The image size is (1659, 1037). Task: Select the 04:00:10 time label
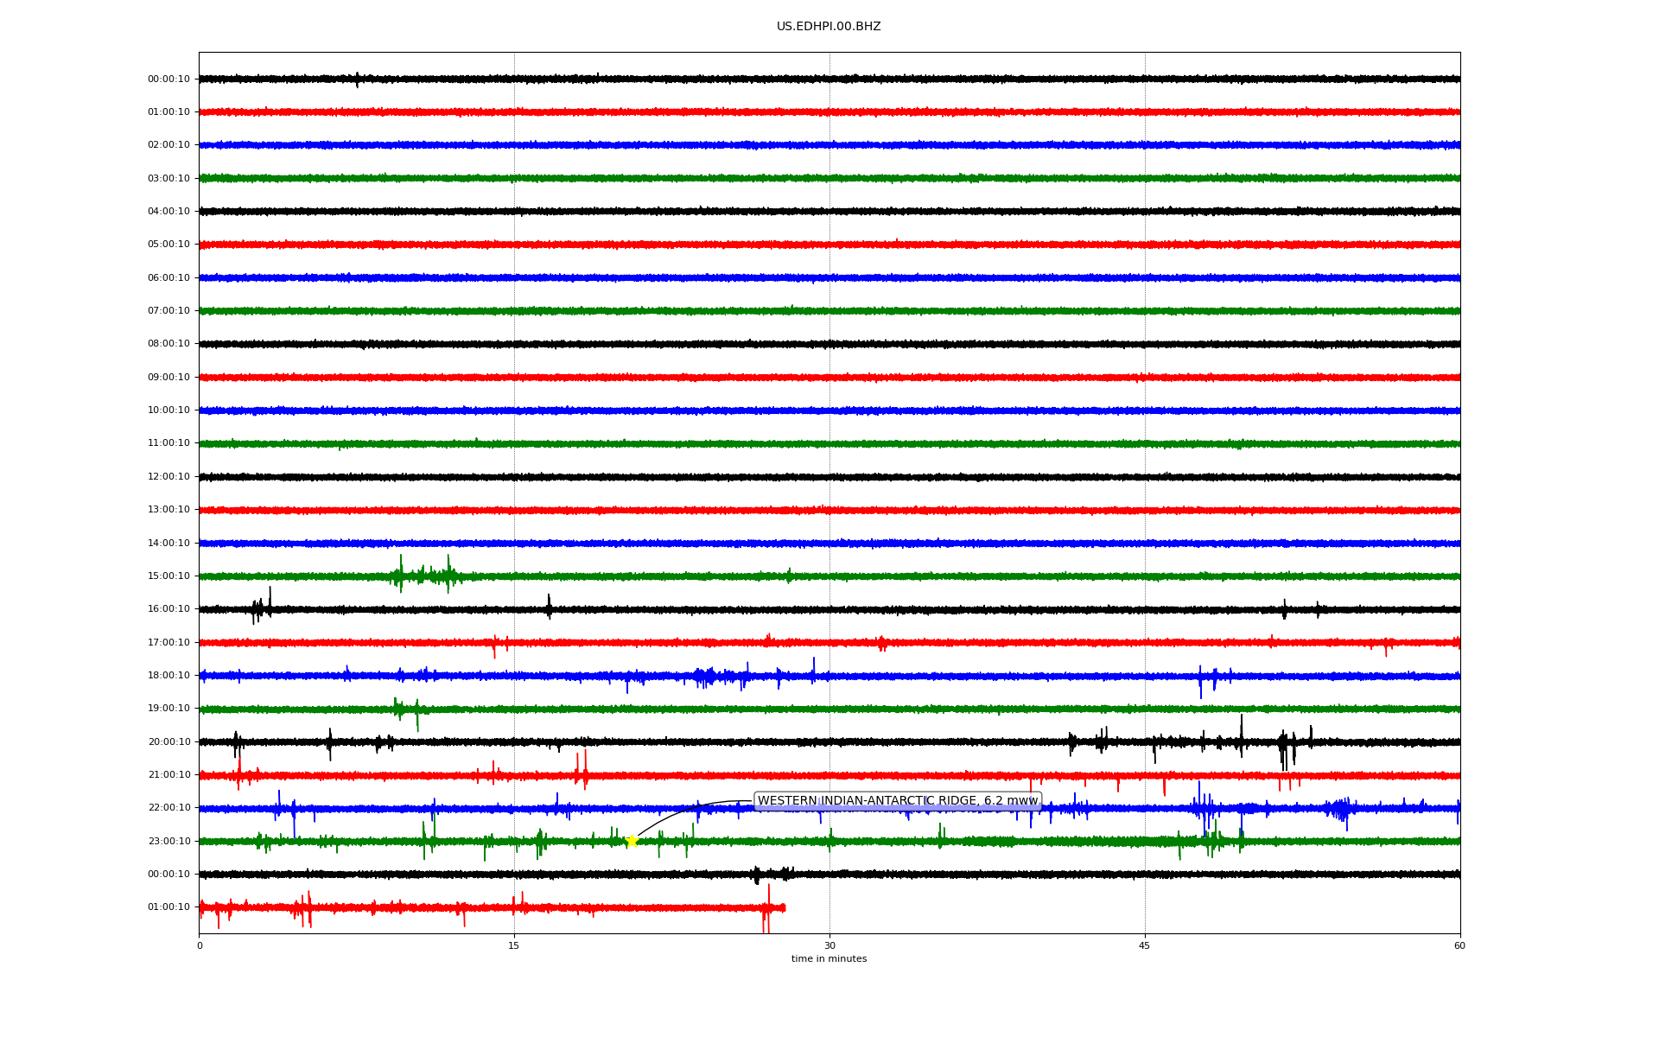pos(168,211)
